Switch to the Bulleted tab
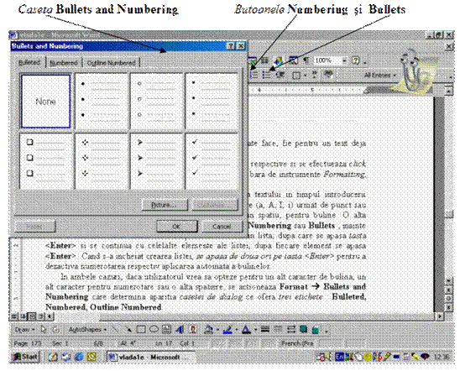 point(29,62)
